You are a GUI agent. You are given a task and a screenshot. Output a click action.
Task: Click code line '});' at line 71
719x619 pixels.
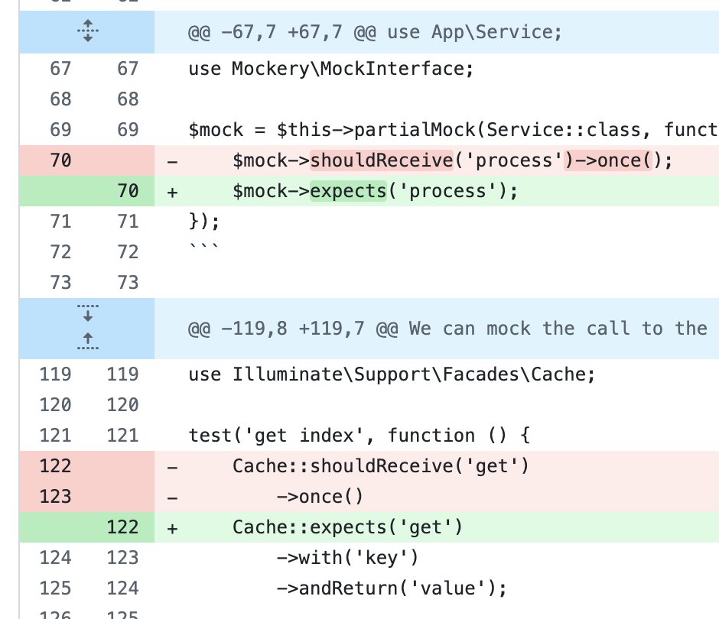(x=204, y=222)
